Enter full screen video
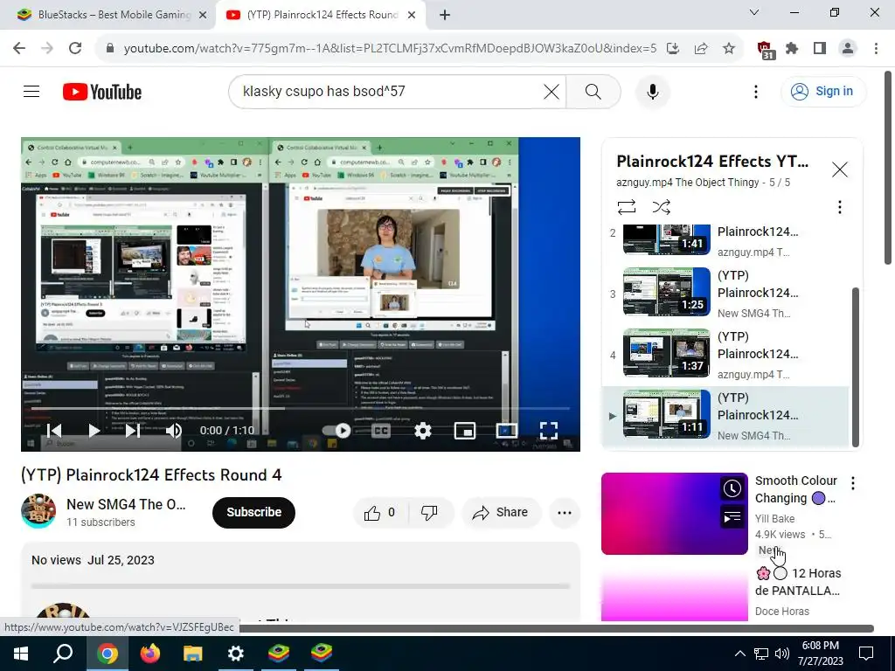Viewport: 895px width, 671px height. click(549, 430)
